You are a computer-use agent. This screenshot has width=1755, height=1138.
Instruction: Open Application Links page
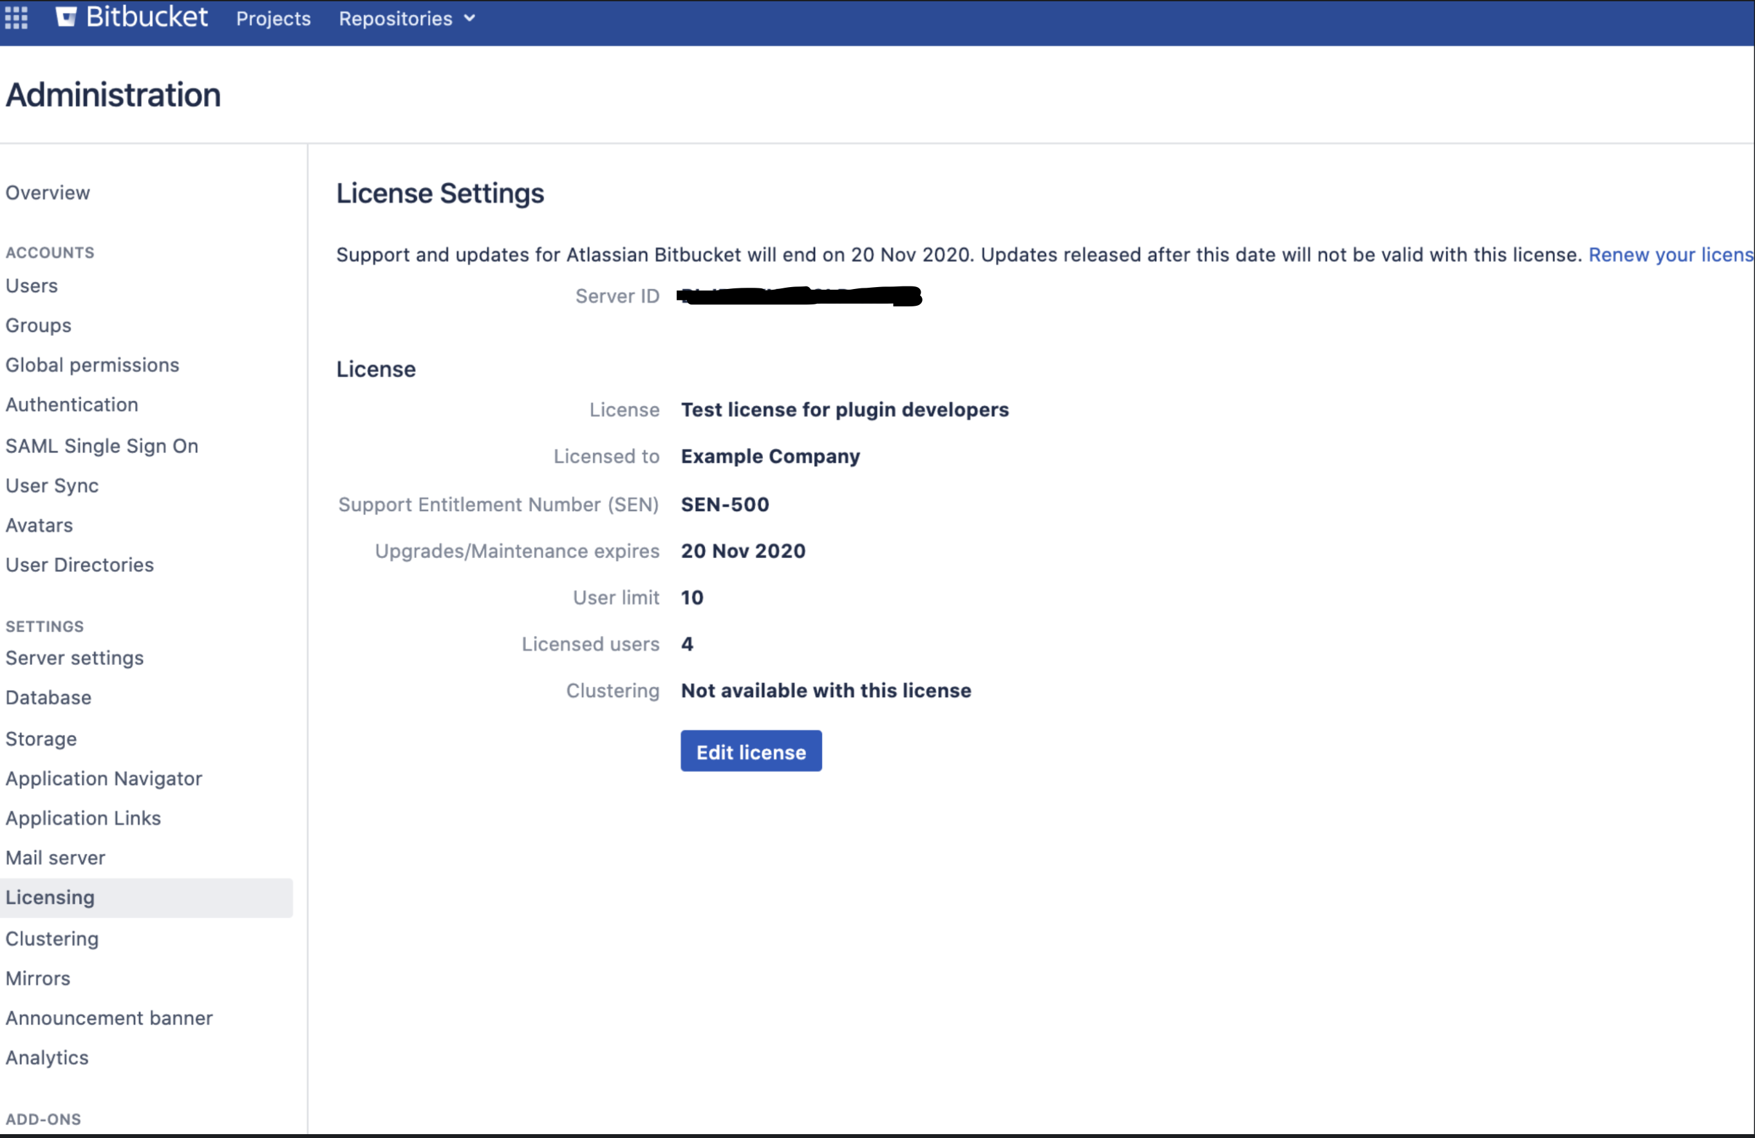(83, 819)
